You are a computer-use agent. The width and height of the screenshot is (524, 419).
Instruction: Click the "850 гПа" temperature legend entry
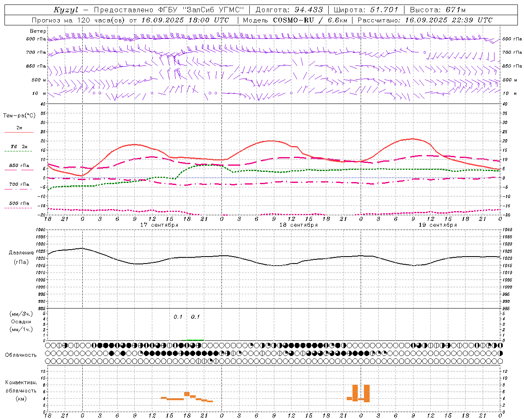pyautogui.click(x=19, y=166)
